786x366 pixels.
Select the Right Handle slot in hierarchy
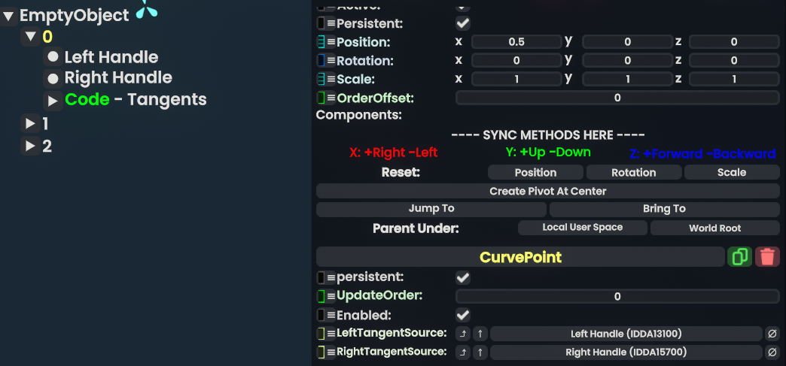coord(117,78)
